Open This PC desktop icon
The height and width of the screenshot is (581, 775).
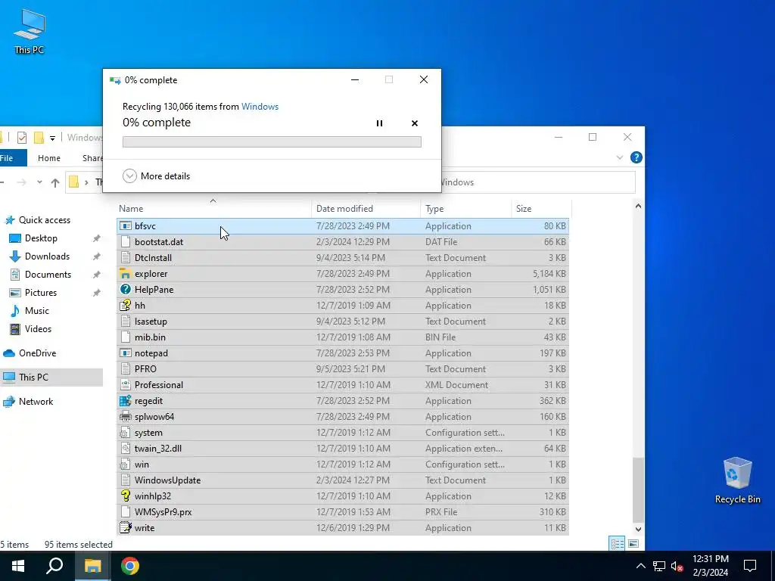pos(30,32)
